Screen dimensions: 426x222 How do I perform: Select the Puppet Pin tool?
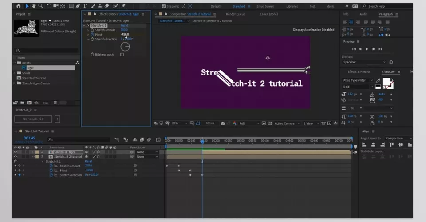click(x=124, y=6)
